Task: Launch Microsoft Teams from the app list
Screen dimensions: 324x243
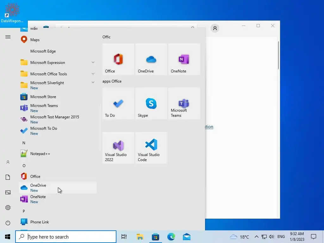Action: (x=58, y=108)
